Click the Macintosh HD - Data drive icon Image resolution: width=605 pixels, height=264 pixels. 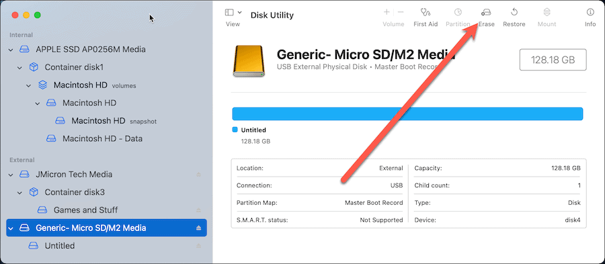(51, 139)
